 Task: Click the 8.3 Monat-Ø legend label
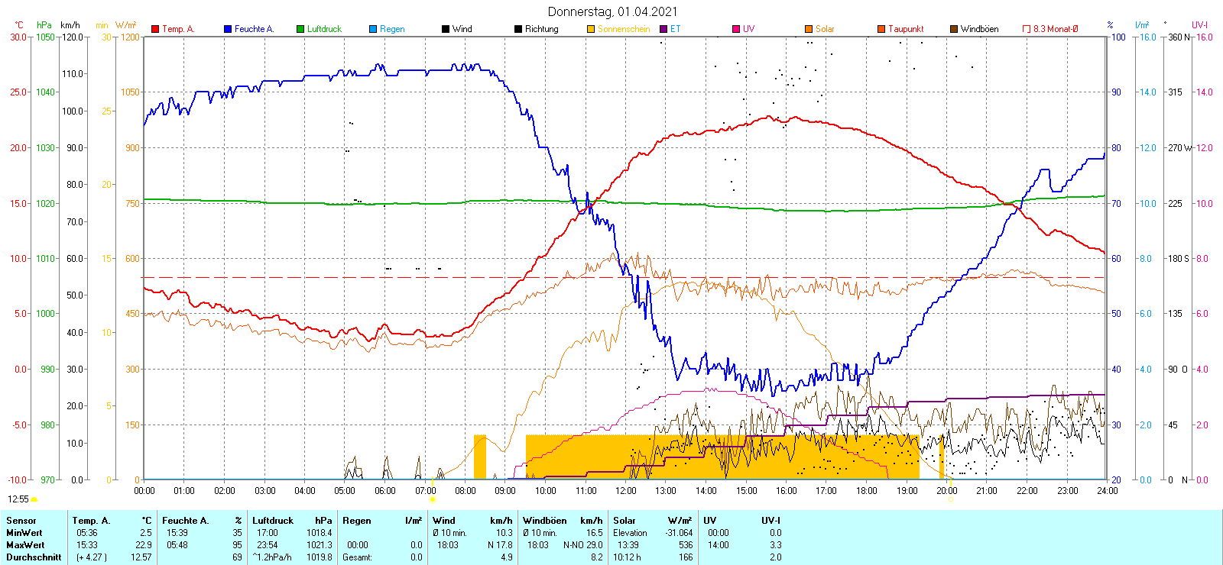[1056, 29]
